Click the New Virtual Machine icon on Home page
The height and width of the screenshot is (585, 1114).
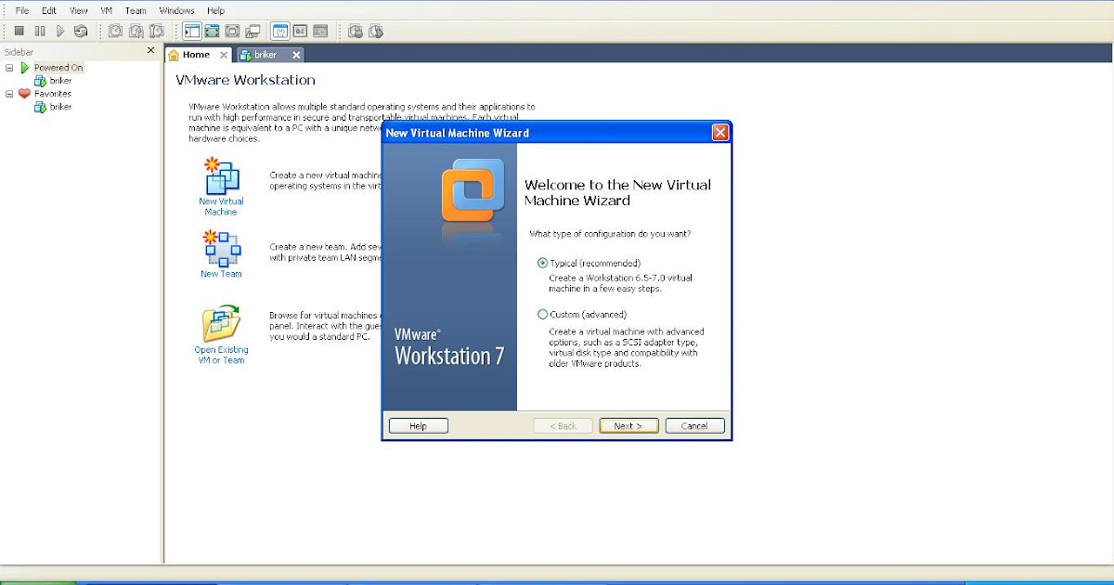tap(221, 175)
